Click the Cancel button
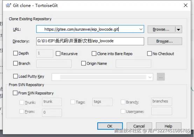Screen dimensions: 194x137 (x=139, y=126)
